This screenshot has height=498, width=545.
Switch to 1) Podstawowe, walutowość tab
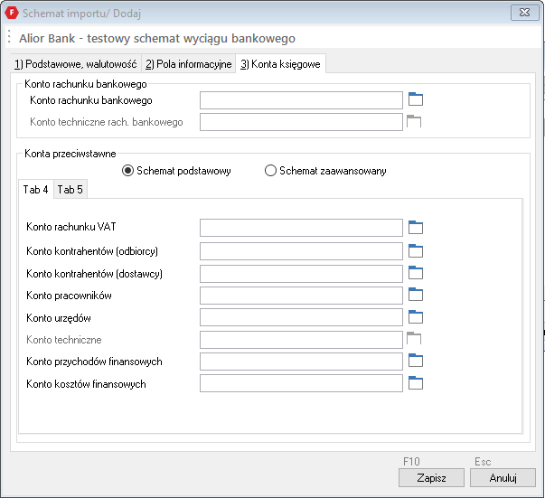pos(76,64)
